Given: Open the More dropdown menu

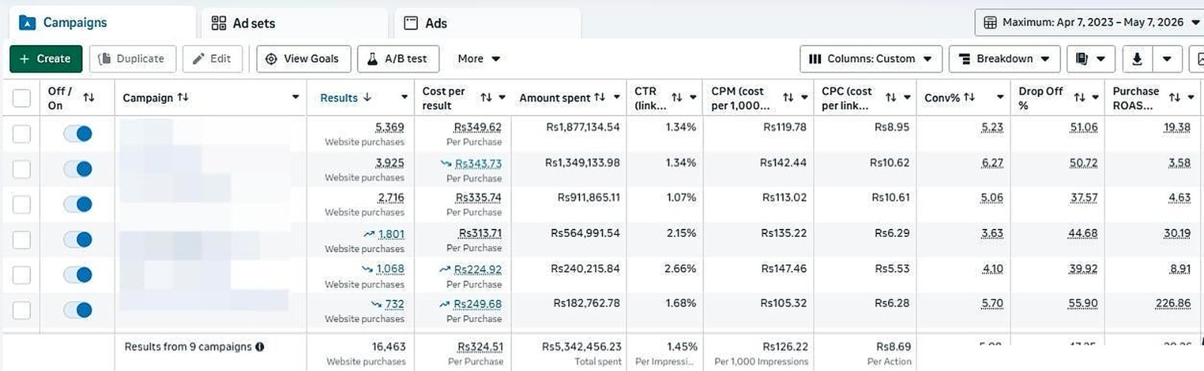Looking at the screenshot, I should [x=479, y=59].
